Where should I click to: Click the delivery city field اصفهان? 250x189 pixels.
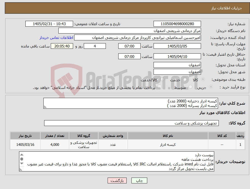click(177, 72)
